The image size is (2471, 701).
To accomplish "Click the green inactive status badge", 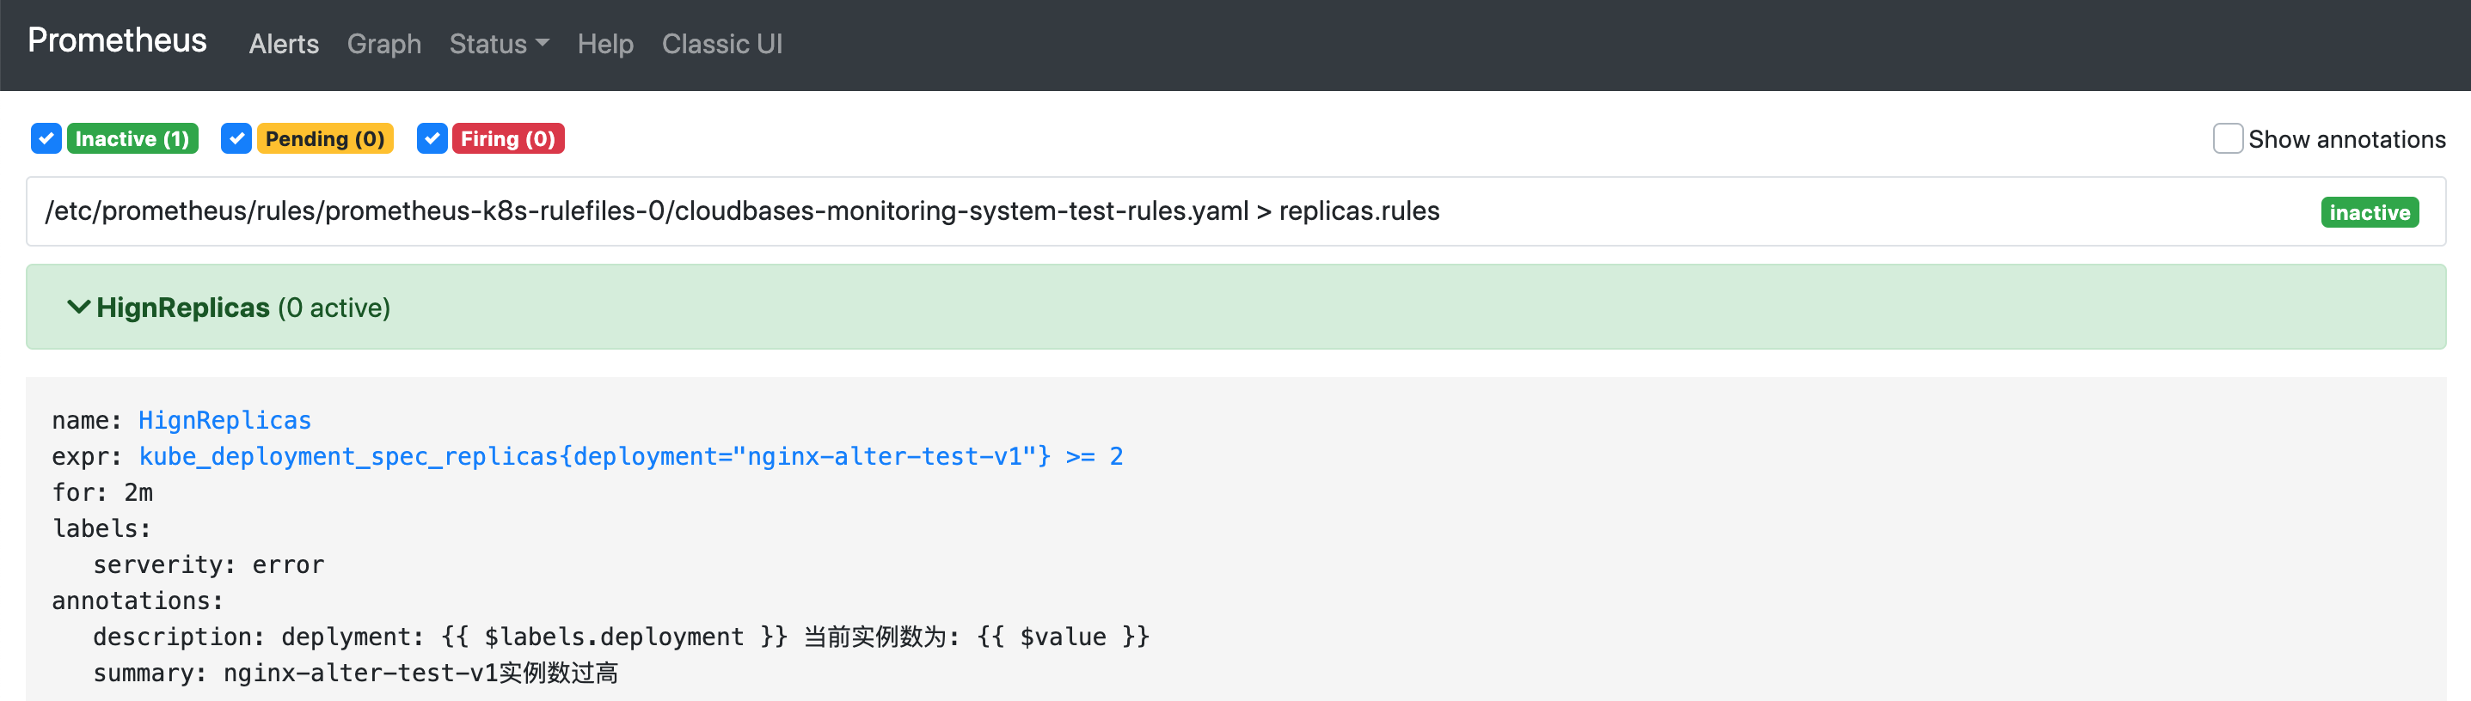I will pyautogui.click(x=2370, y=212).
